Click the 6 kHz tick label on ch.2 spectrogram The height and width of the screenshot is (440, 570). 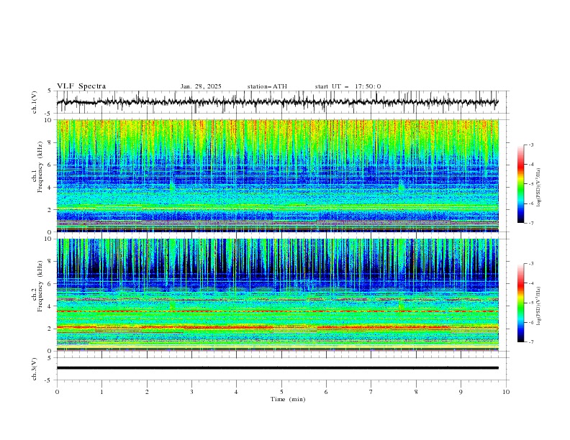pyautogui.click(x=50, y=284)
